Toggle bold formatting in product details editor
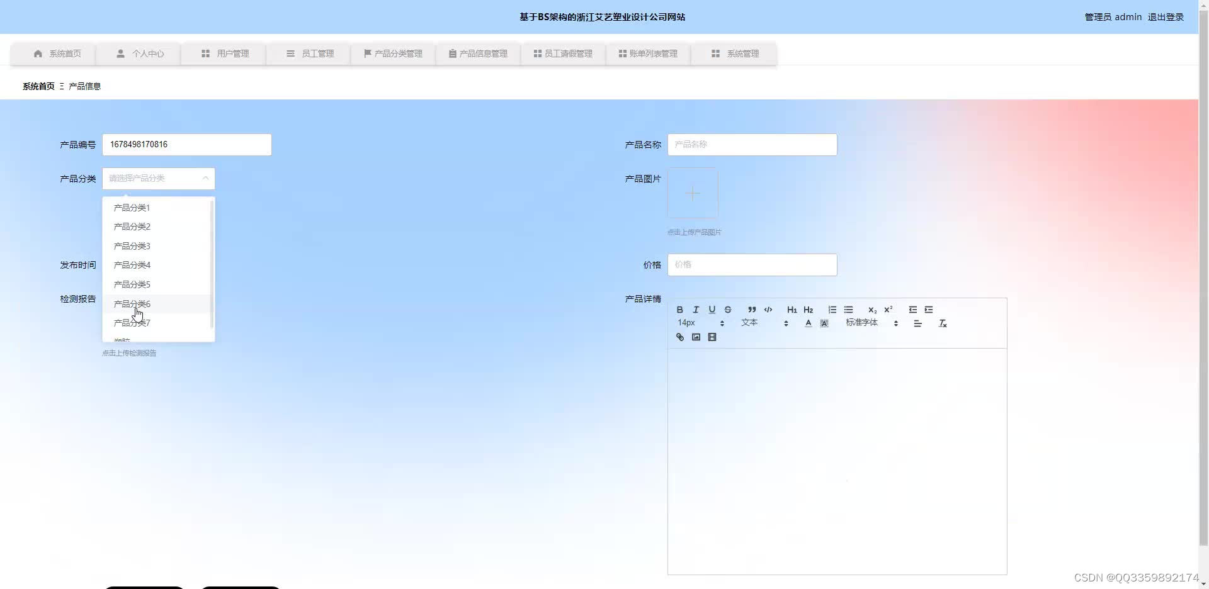 click(679, 310)
